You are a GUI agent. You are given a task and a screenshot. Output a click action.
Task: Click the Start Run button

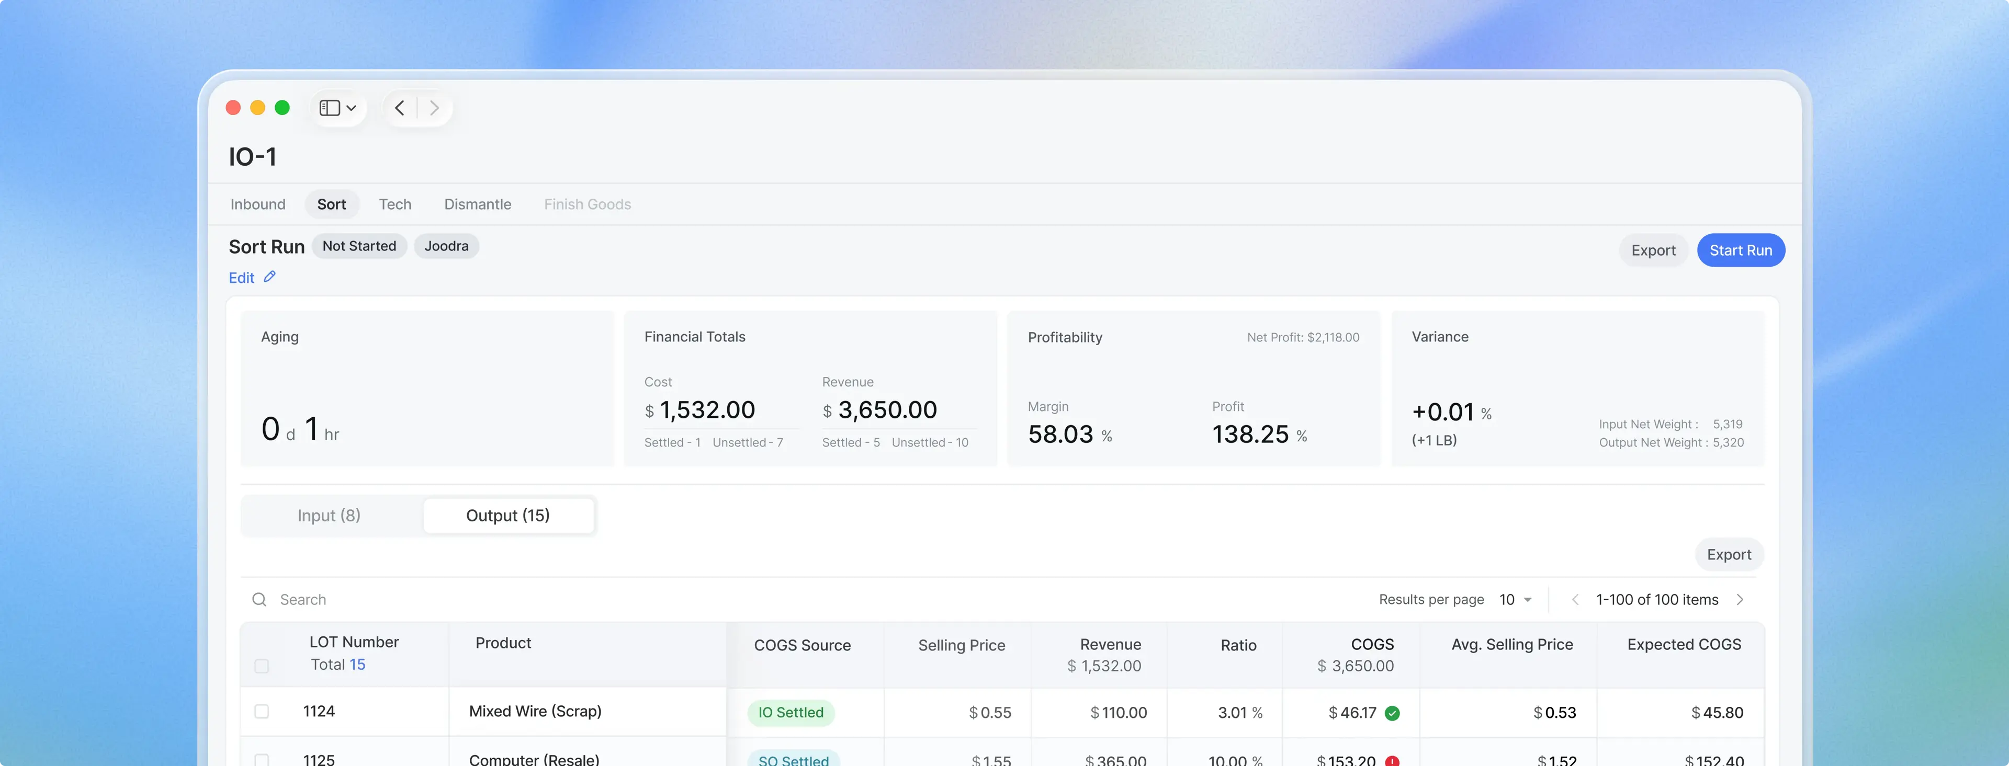(x=1741, y=250)
